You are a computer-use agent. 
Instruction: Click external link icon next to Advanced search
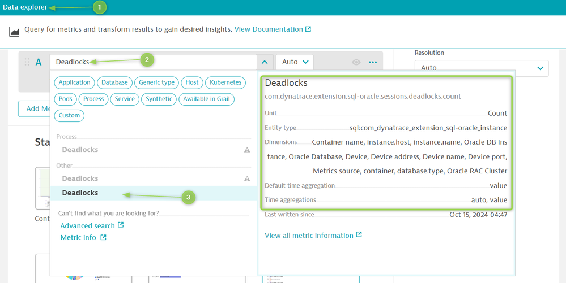[x=121, y=225]
